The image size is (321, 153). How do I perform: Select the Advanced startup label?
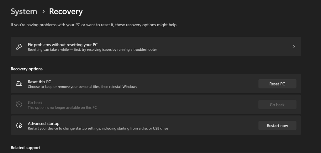[44, 124]
